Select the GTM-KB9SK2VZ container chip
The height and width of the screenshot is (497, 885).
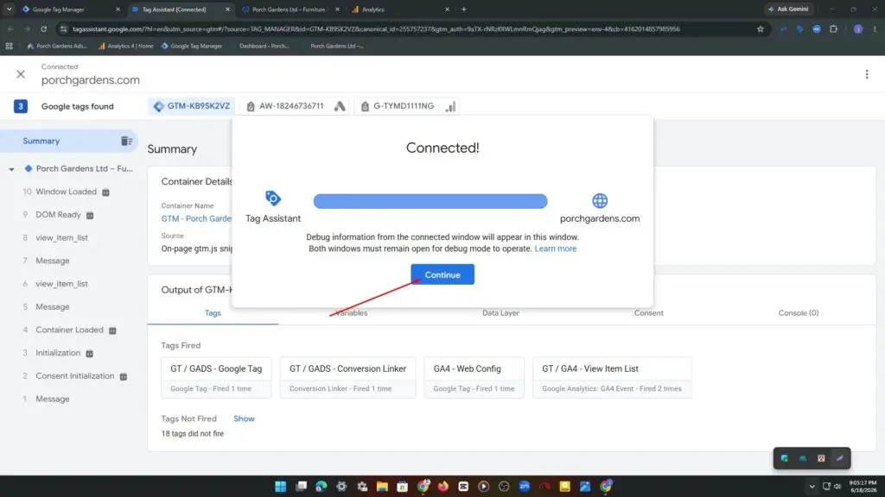tap(192, 106)
